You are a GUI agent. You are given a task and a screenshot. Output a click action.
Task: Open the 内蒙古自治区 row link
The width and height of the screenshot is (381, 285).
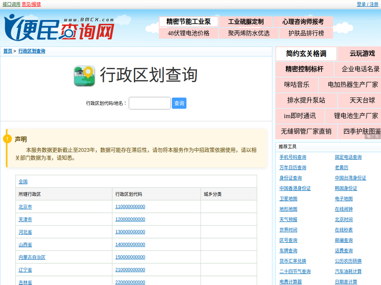(x=32, y=257)
